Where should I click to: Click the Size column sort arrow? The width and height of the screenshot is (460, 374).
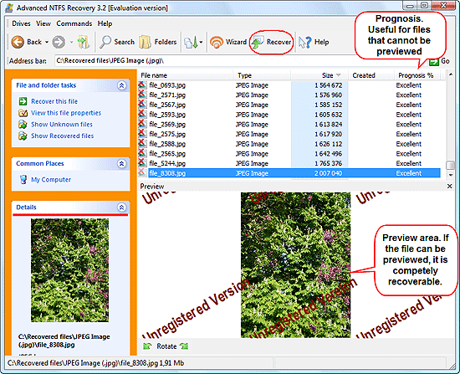pyautogui.click(x=338, y=75)
